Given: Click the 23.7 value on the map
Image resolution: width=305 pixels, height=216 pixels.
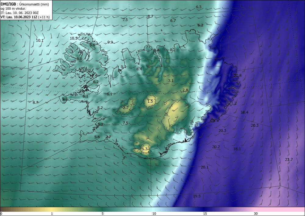Looking at the screenshot, I should pyautogui.click(x=289, y=160).
